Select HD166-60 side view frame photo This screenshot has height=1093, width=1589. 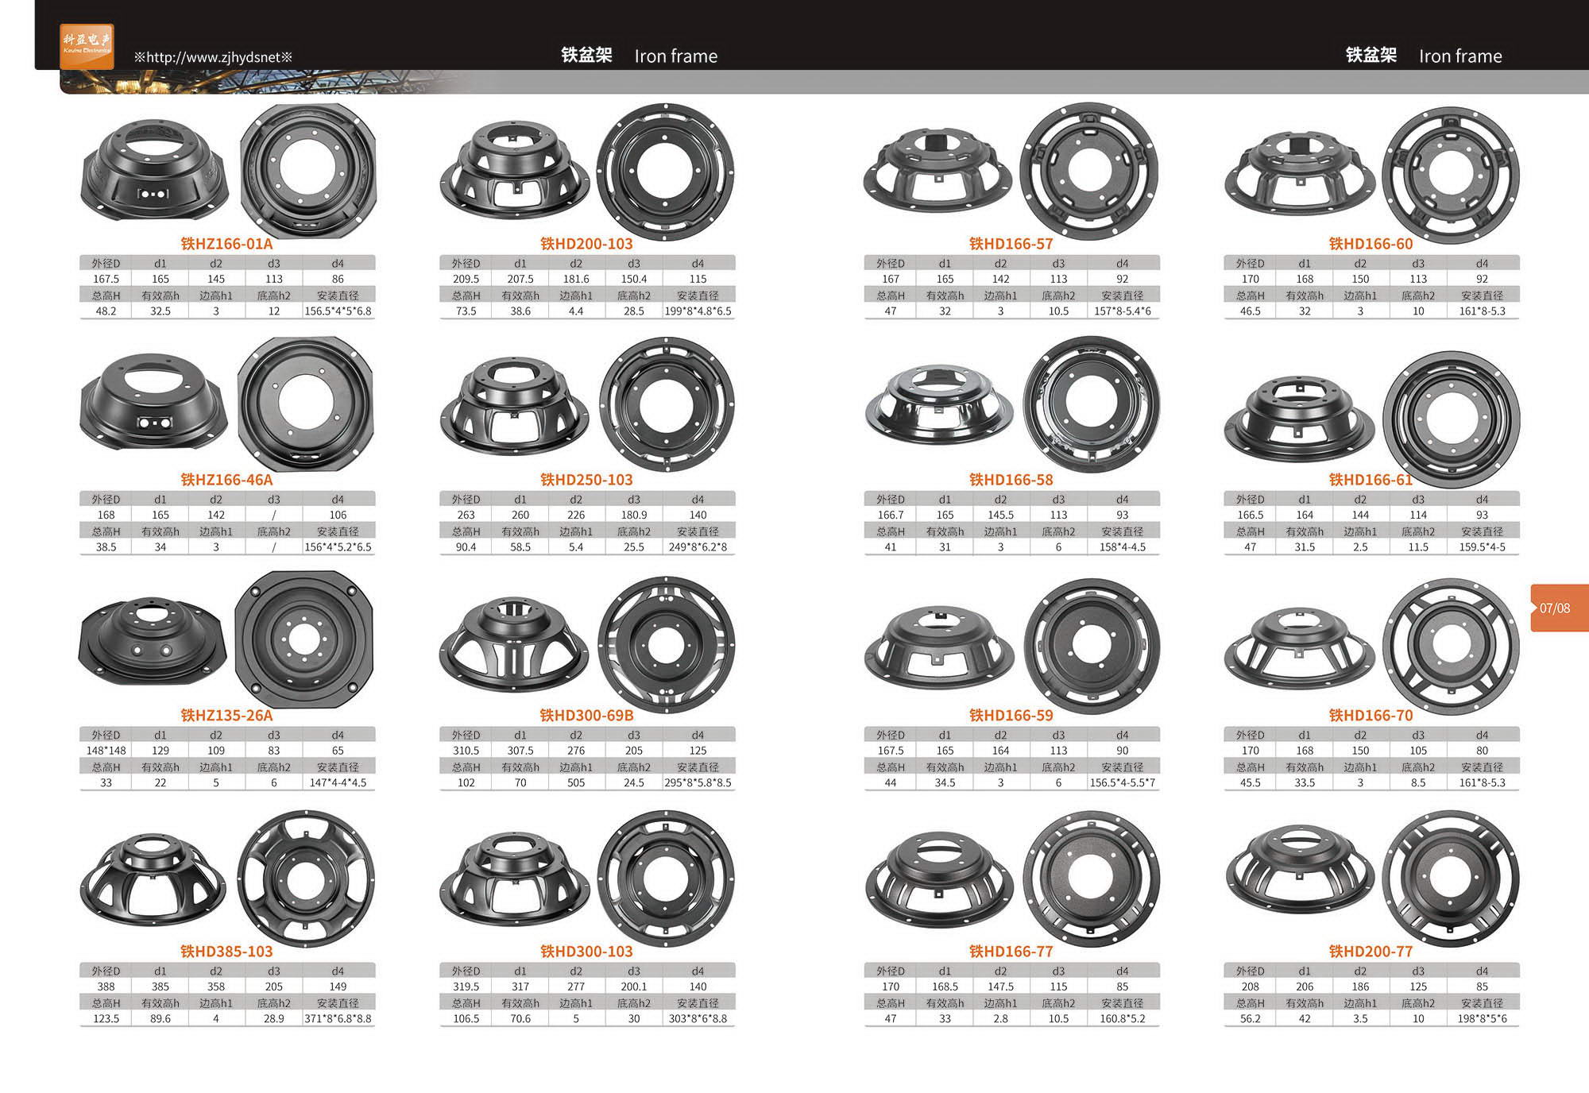point(1300,175)
